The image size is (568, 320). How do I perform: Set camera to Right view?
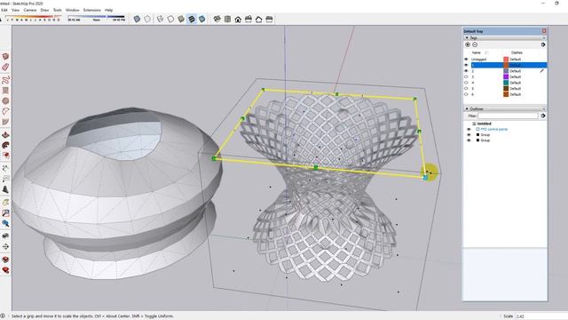(x=248, y=19)
